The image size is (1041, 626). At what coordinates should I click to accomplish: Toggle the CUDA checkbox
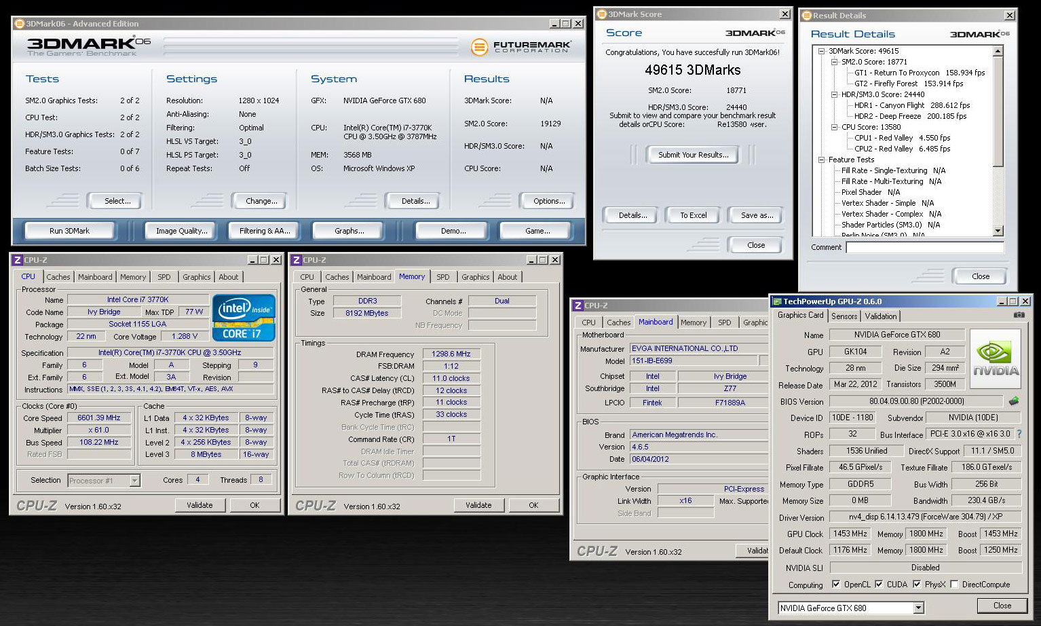[x=879, y=584]
